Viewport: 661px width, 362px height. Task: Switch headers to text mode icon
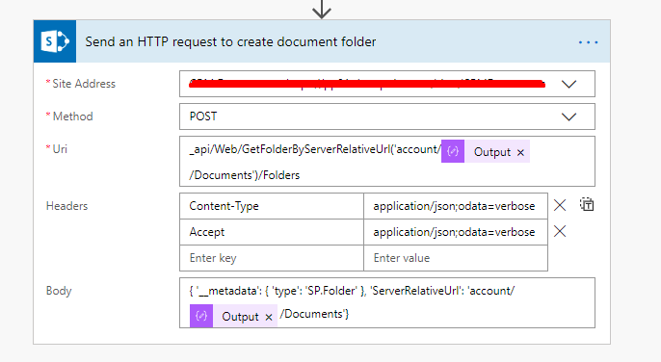pyautogui.click(x=587, y=204)
